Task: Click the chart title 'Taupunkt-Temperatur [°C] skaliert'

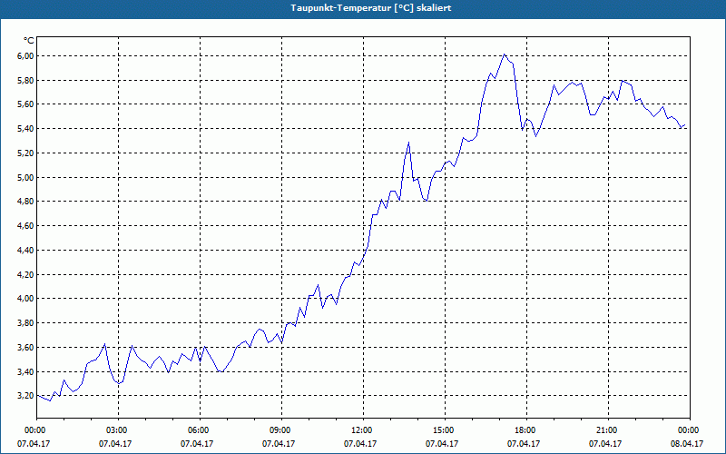Action: [371, 8]
